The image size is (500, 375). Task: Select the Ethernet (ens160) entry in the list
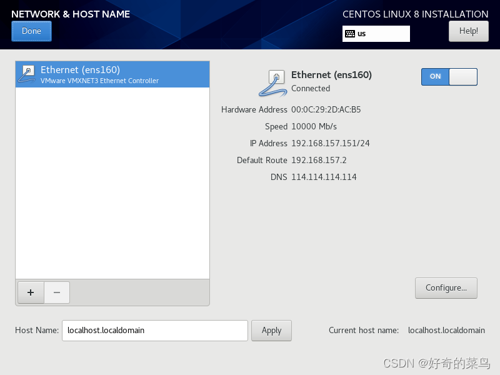(112, 74)
